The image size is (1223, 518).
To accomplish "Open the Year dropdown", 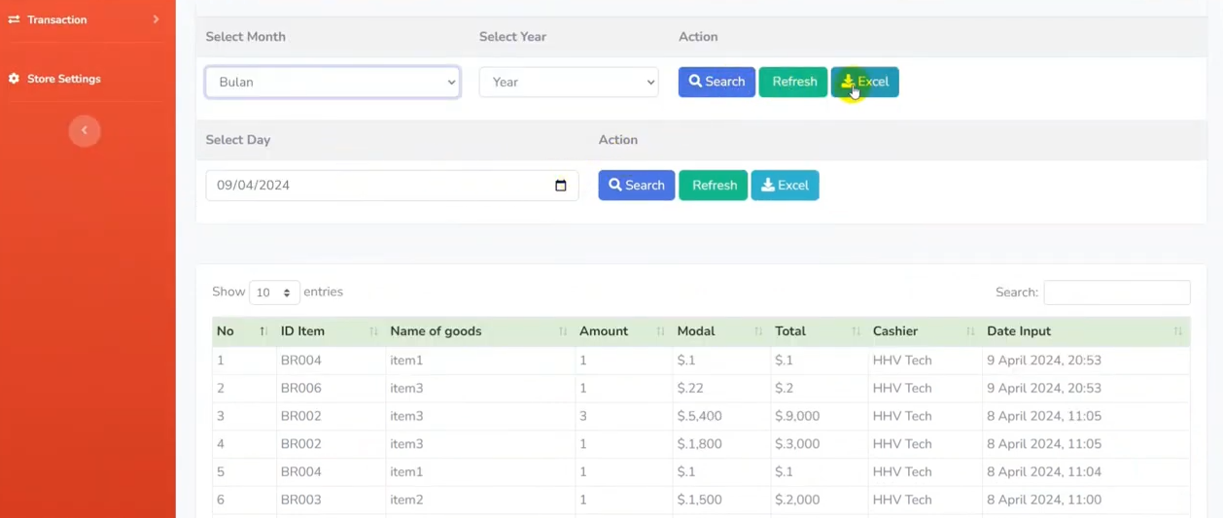I will (569, 83).
